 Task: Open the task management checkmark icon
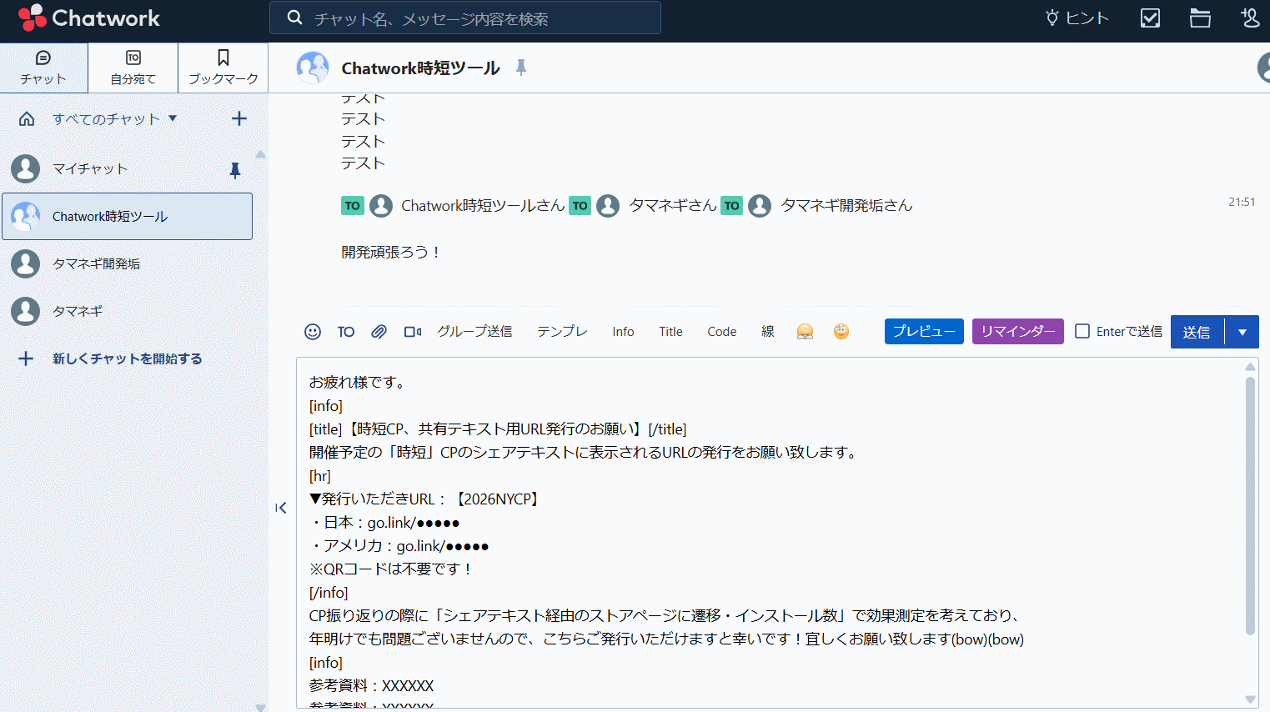tap(1150, 18)
